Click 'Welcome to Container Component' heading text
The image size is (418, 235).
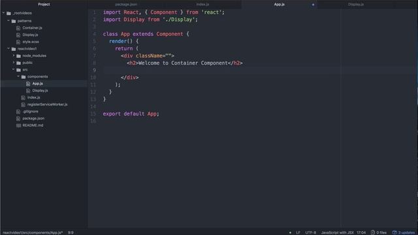click(x=183, y=63)
